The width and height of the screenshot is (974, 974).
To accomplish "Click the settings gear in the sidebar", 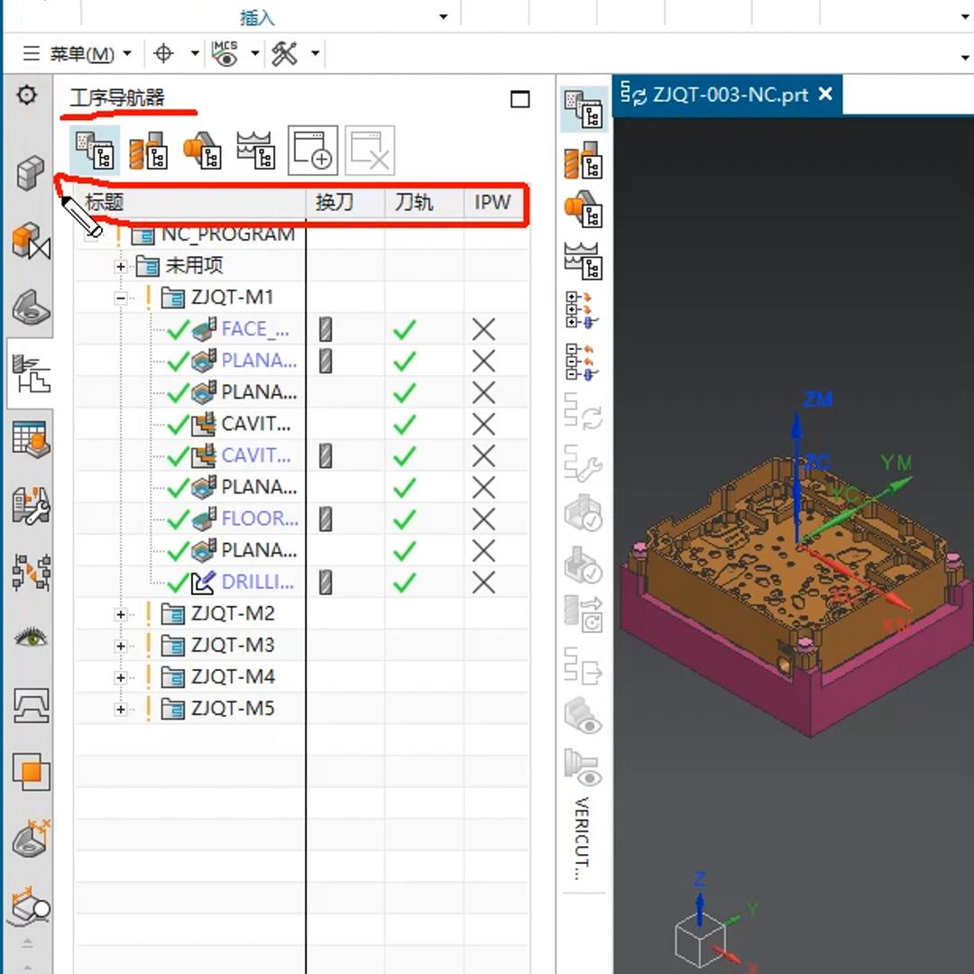I will [27, 95].
